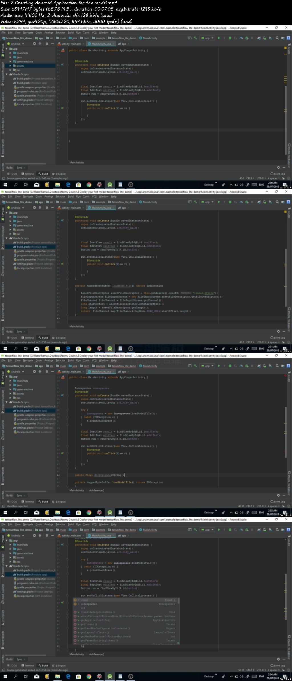The height and width of the screenshot is (681, 292).
Task: Select the app editor tab in third frame
Action: (x=123, y=372)
